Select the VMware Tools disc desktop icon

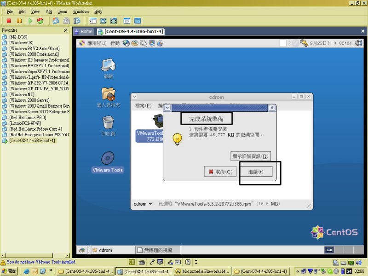108,162
